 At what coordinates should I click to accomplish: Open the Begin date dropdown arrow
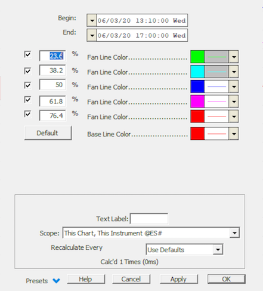92,20
